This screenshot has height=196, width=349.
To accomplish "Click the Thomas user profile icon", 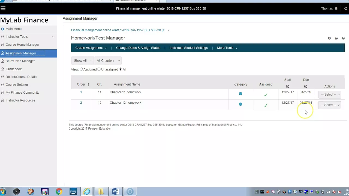I will click(x=336, y=8).
